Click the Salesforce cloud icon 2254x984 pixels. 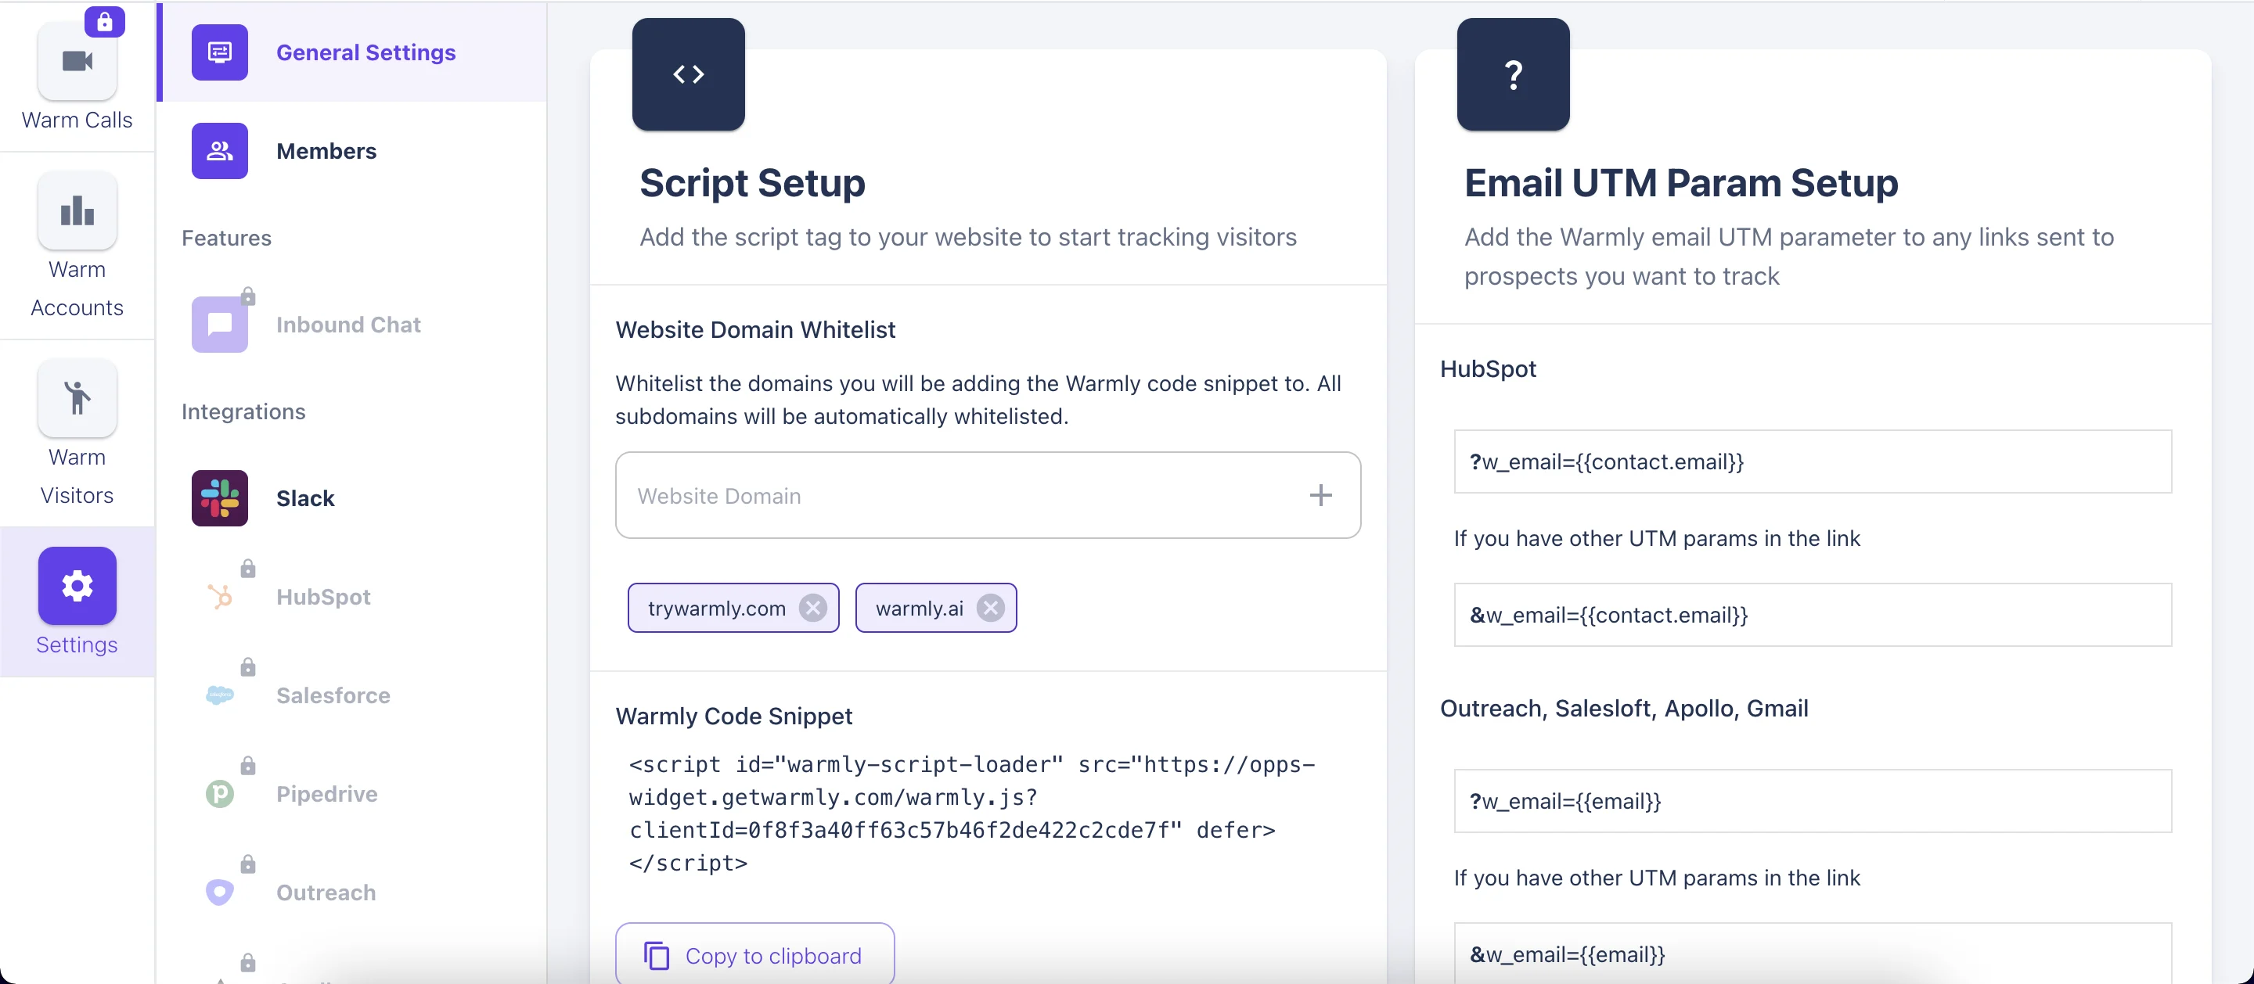click(220, 695)
